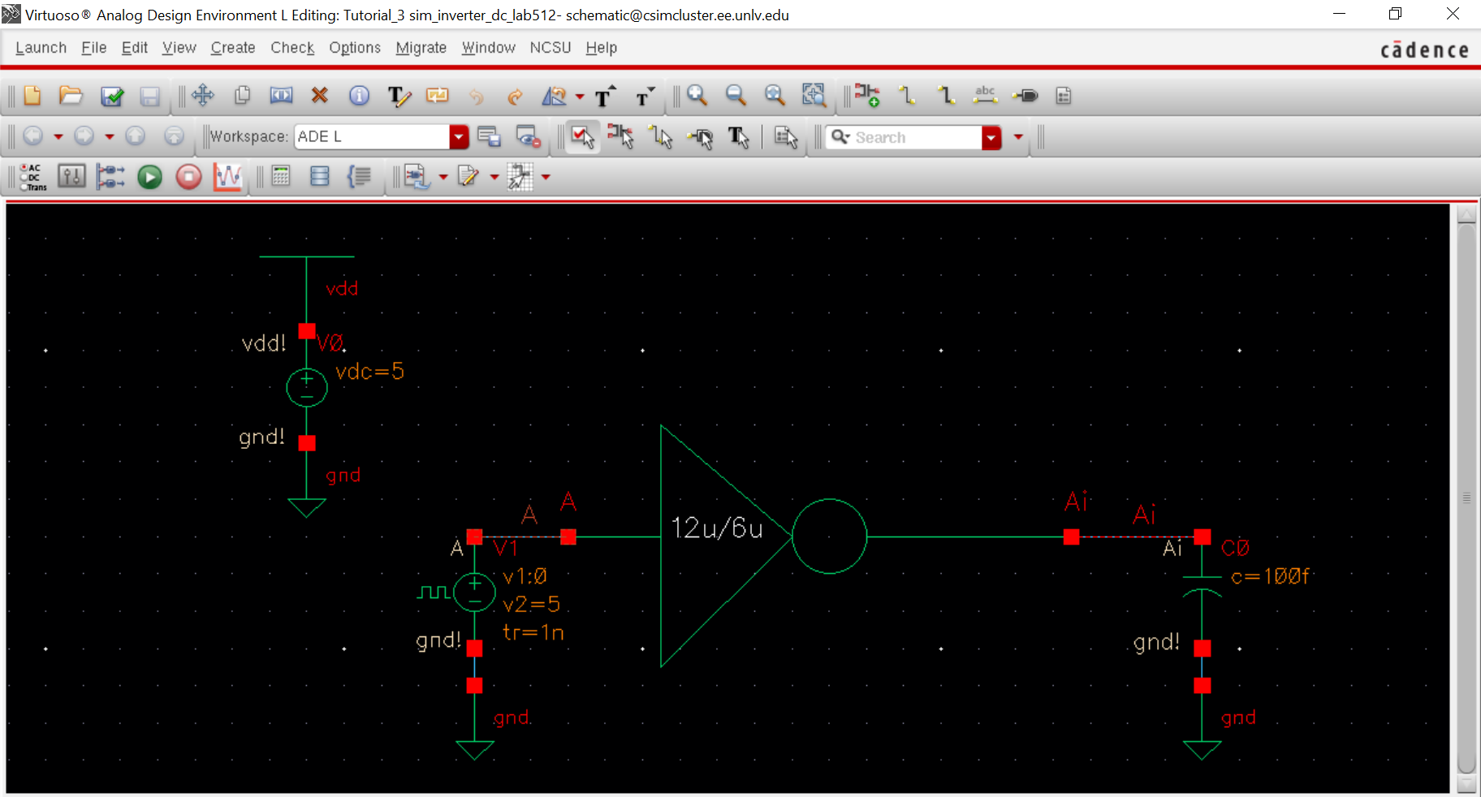The width and height of the screenshot is (1481, 797).
Task: Expand the rotate tool dropdown arrow
Action: [x=580, y=97]
